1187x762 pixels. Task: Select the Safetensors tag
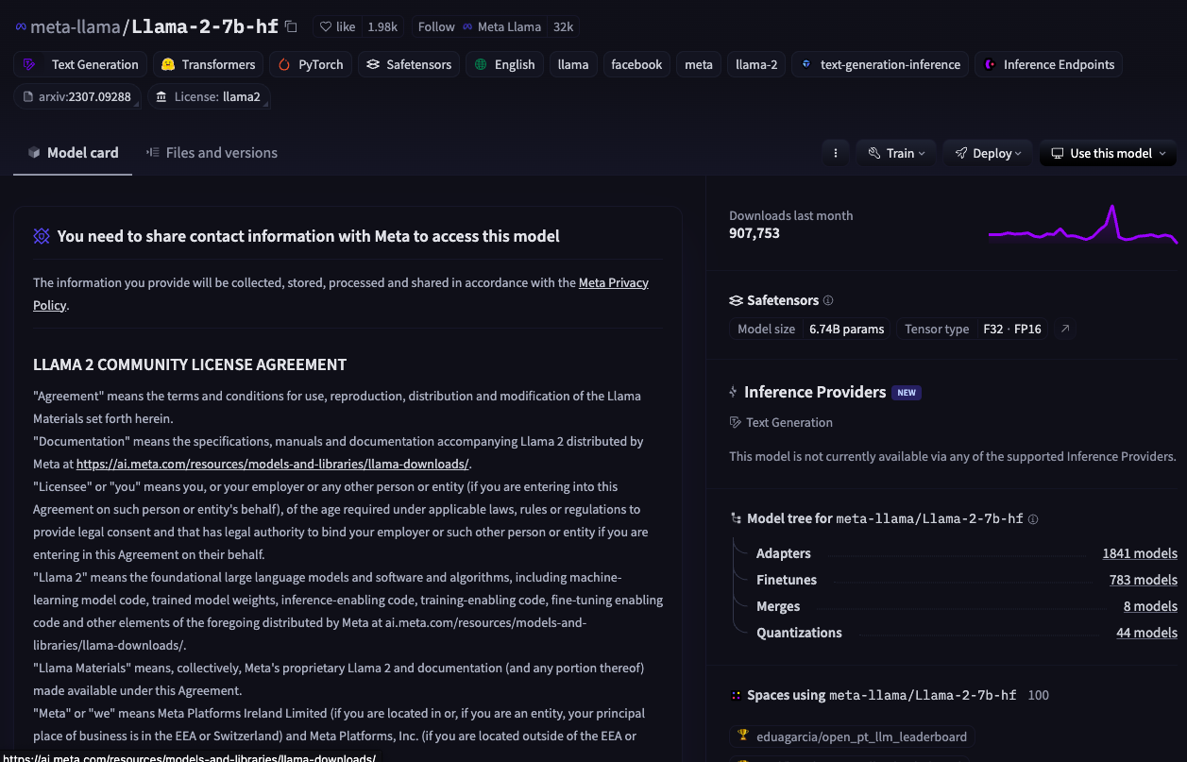(x=409, y=64)
